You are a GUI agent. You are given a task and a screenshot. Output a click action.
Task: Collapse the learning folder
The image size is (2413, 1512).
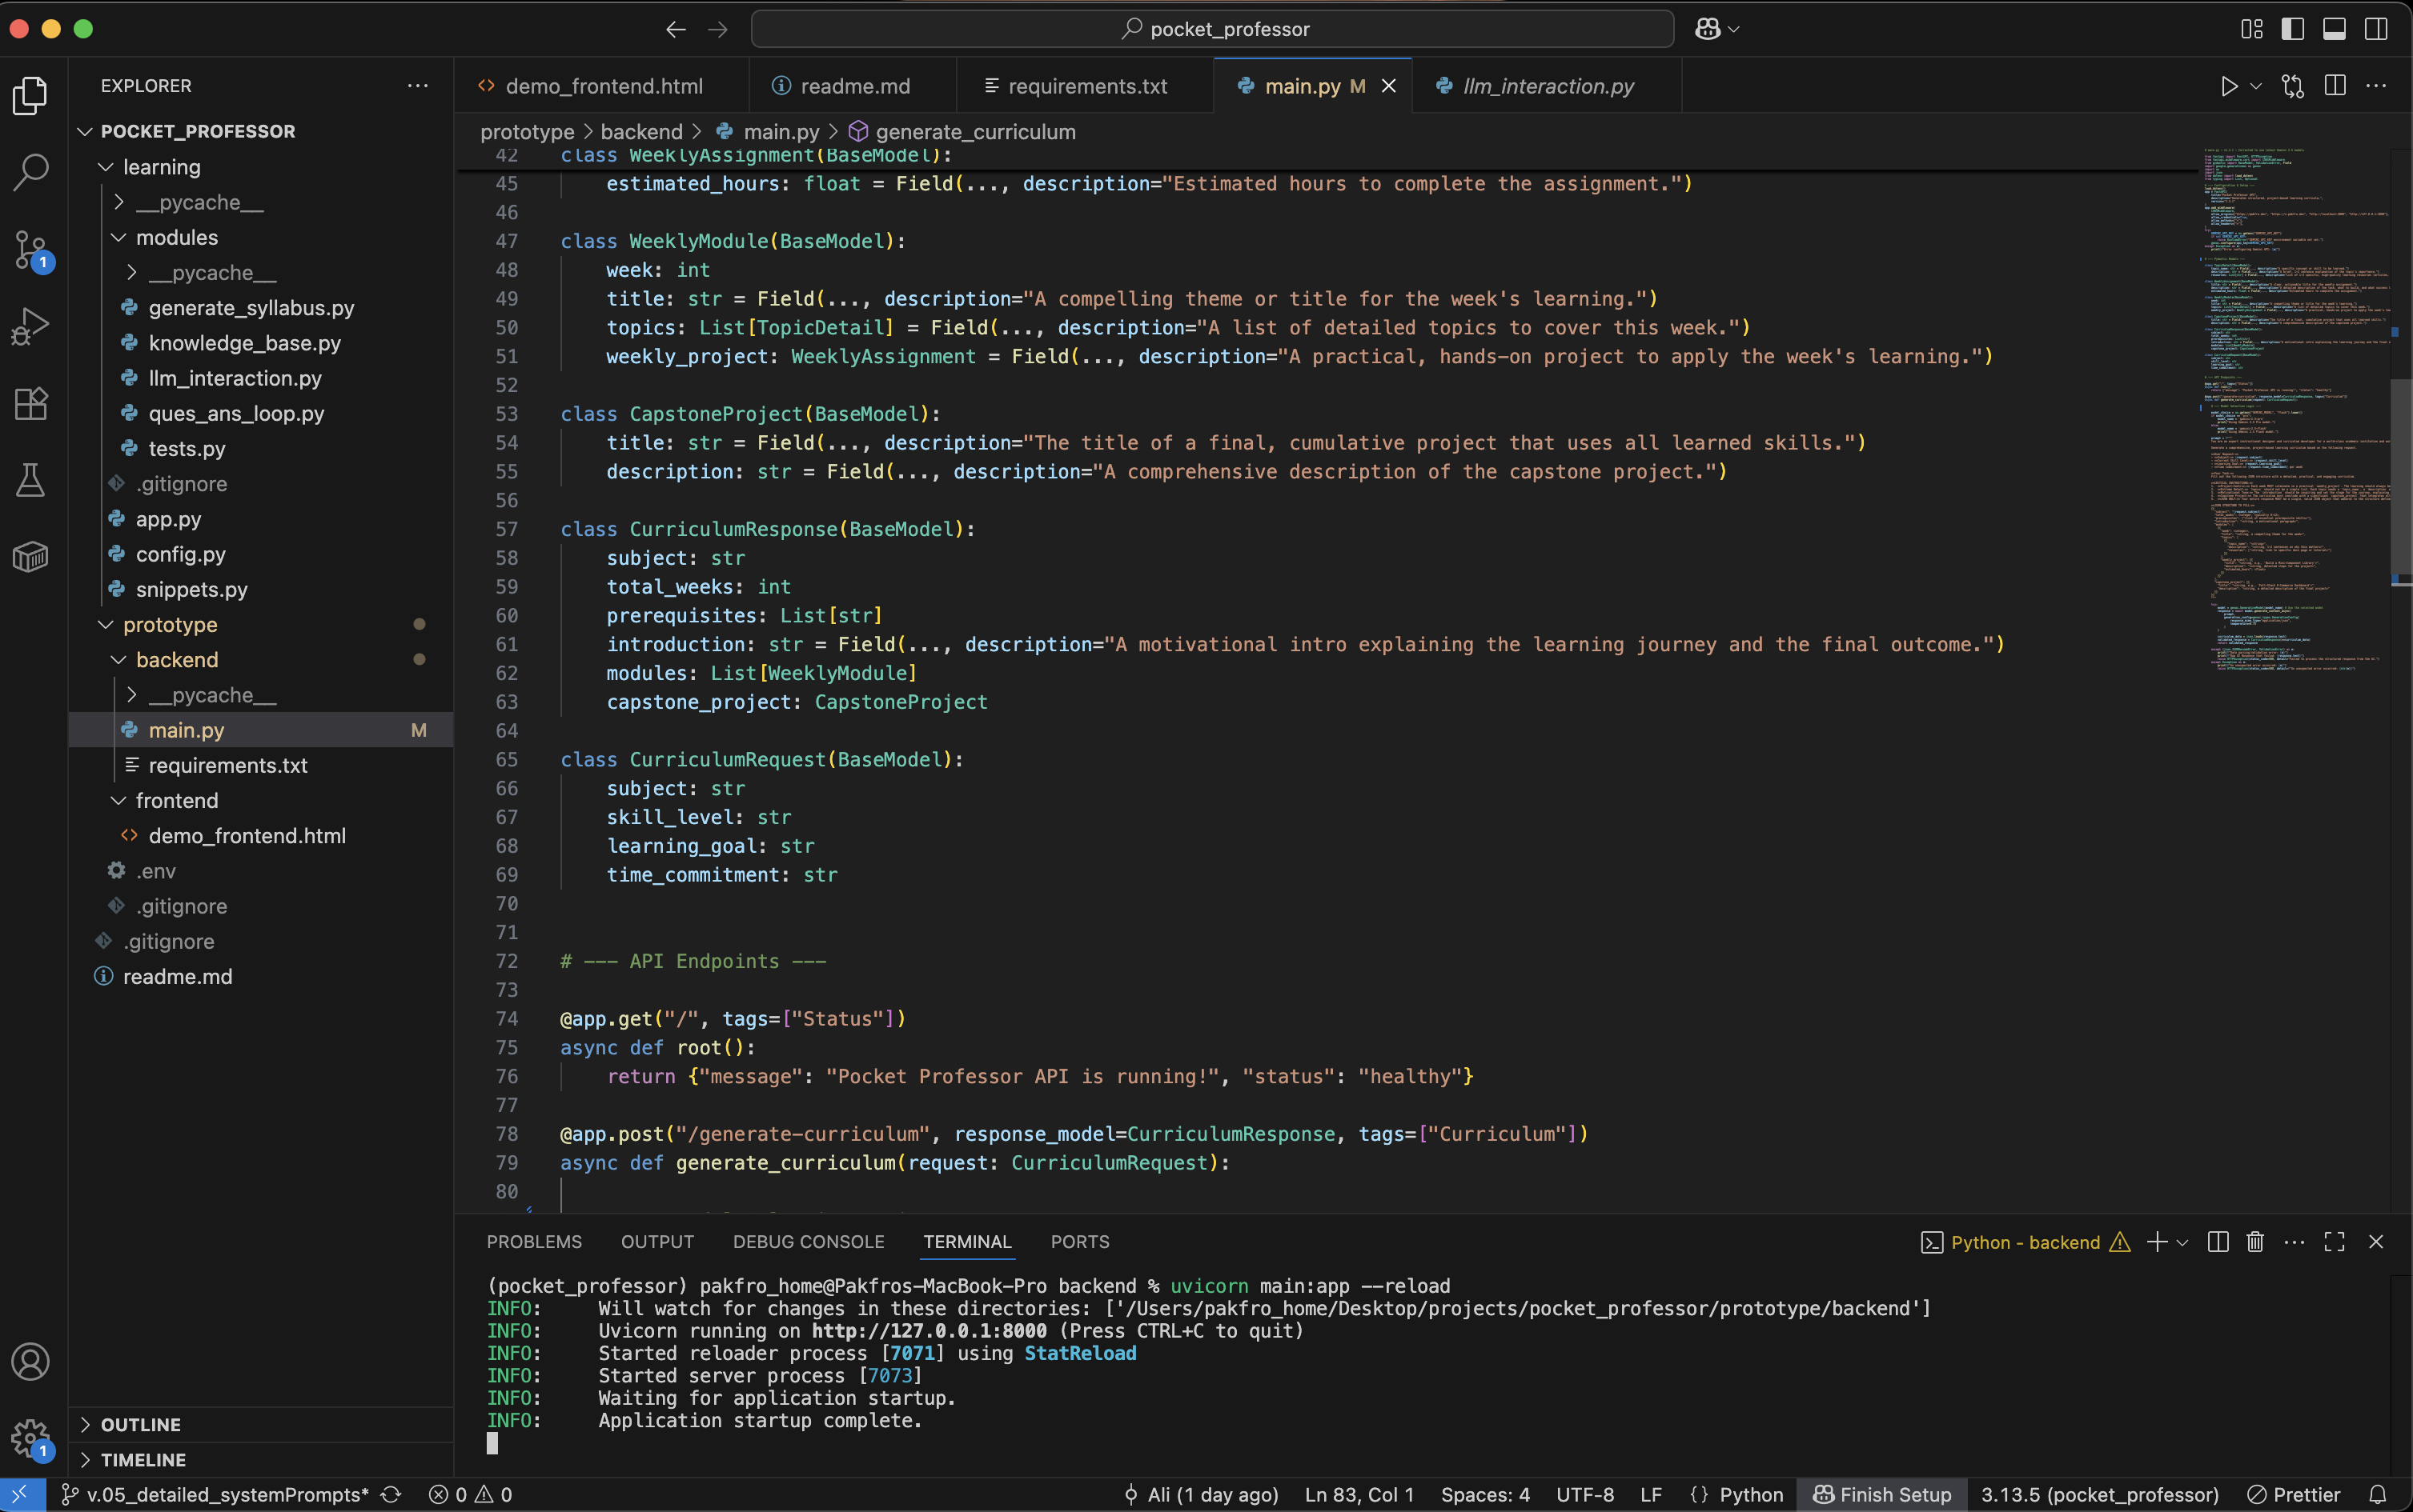(105, 167)
